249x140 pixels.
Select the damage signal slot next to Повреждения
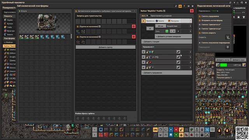pyautogui.click(x=228, y=47)
